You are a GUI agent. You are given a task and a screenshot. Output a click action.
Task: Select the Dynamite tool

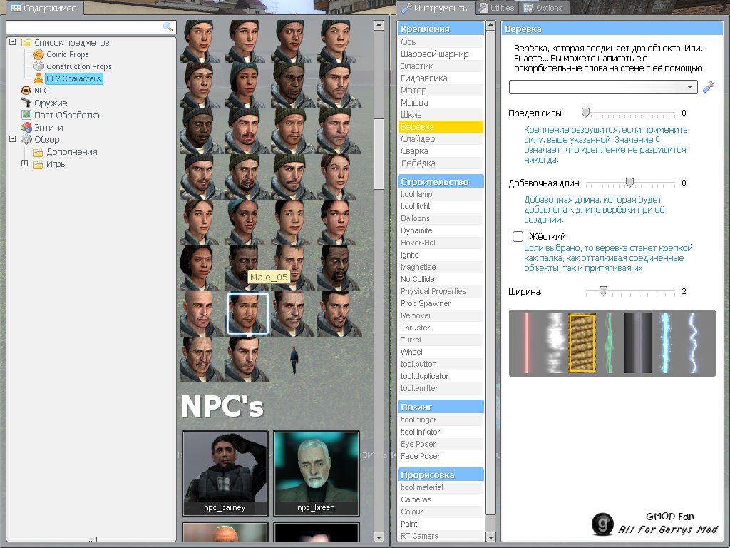coord(441,230)
